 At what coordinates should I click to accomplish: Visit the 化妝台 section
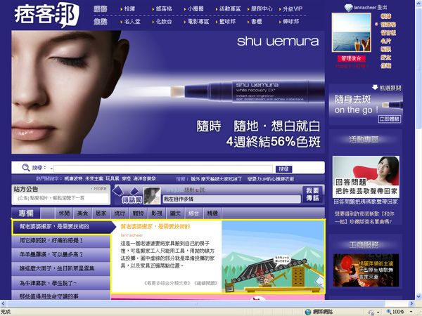tap(164, 22)
